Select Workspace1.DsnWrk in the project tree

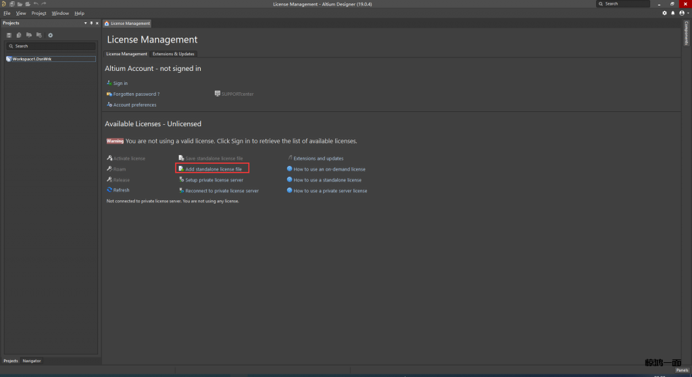pyautogui.click(x=31, y=59)
